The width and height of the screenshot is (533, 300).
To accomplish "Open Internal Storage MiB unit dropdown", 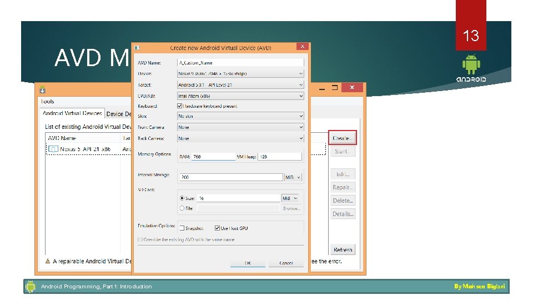I will (293, 177).
